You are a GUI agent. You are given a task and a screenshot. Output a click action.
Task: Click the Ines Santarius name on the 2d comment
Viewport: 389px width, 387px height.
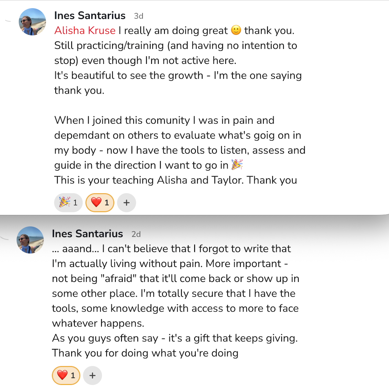pos(87,234)
